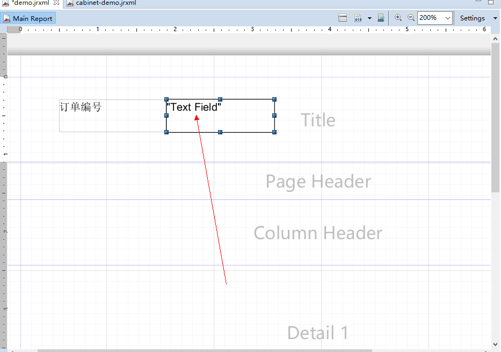Select the Main Report tab
Screen dimensions: 501x352
tap(28, 18)
